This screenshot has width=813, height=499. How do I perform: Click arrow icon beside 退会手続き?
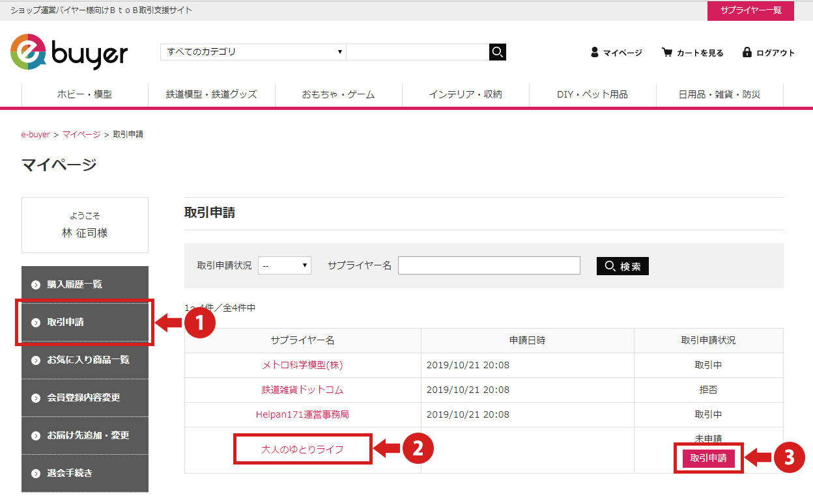[x=36, y=473]
